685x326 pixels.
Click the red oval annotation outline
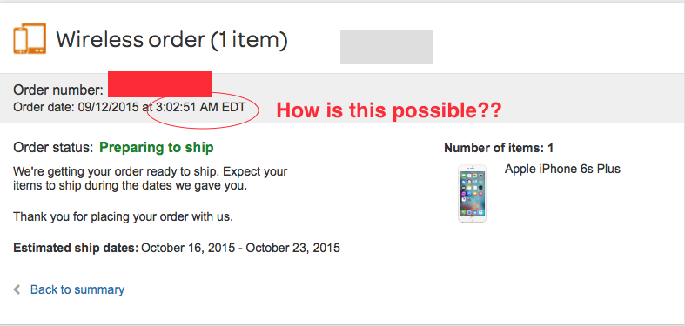[203, 110]
